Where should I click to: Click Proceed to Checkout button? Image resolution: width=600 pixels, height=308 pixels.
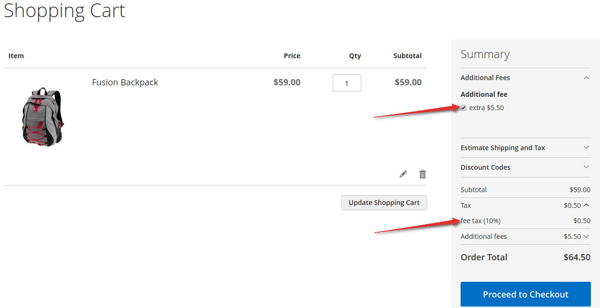coord(526,294)
